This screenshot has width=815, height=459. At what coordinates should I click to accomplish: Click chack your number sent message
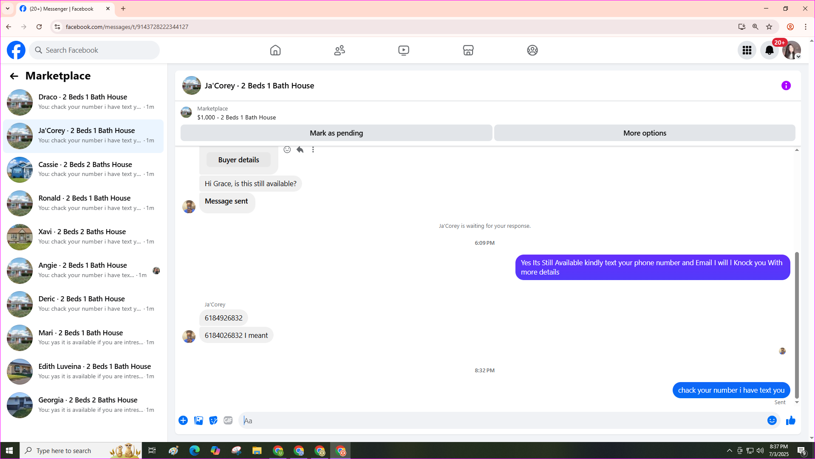point(731,390)
